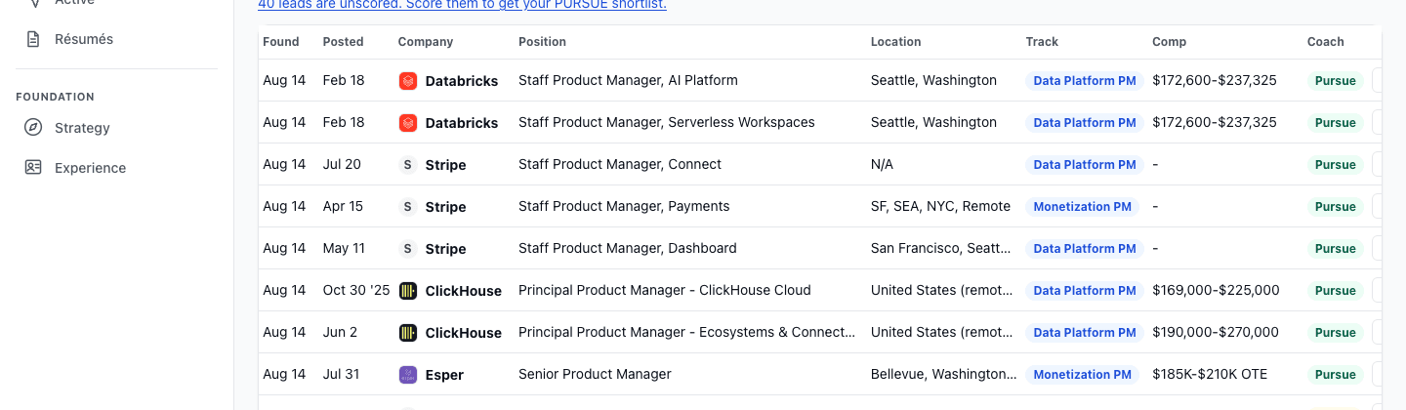Sort by the Location column header
This screenshot has width=1406, height=410.
click(895, 42)
